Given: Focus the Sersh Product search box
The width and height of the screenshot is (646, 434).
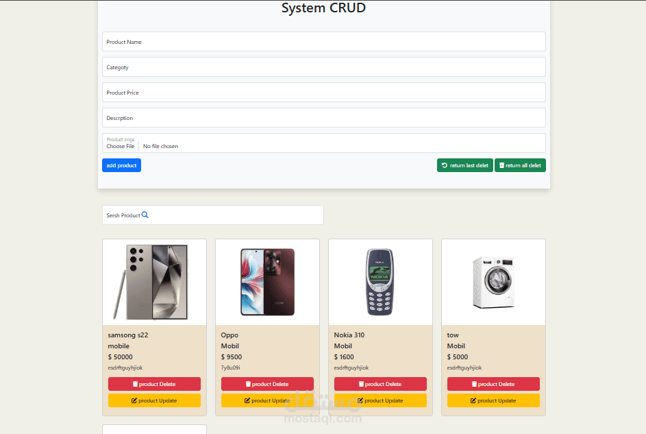Looking at the screenshot, I should [213, 215].
